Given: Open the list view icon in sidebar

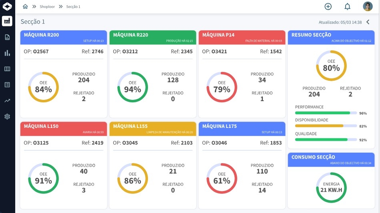Looking at the screenshot, I should 7,85.
